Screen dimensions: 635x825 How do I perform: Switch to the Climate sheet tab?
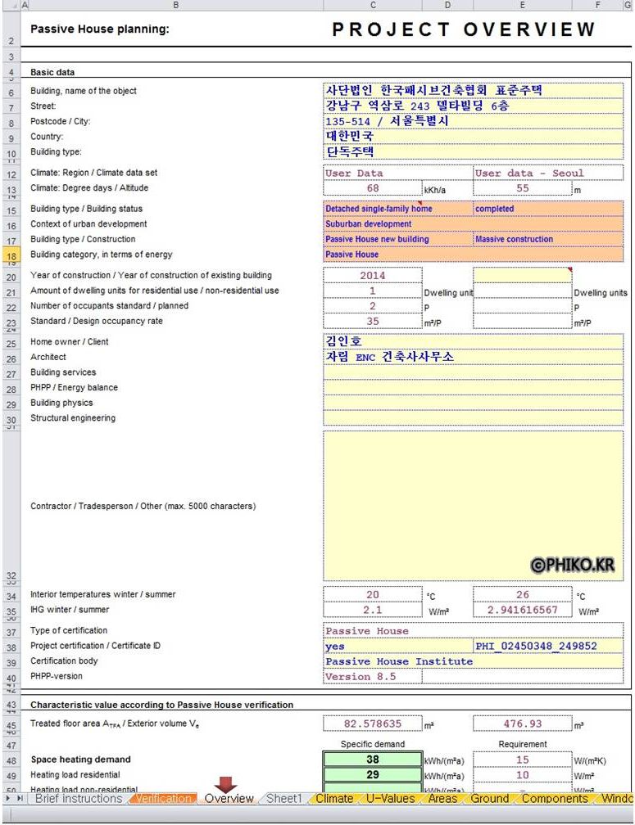pyautogui.click(x=333, y=798)
